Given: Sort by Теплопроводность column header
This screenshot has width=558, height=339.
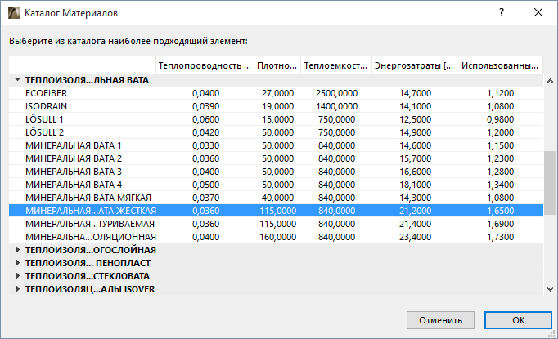Looking at the screenshot, I should (x=204, y=65).
